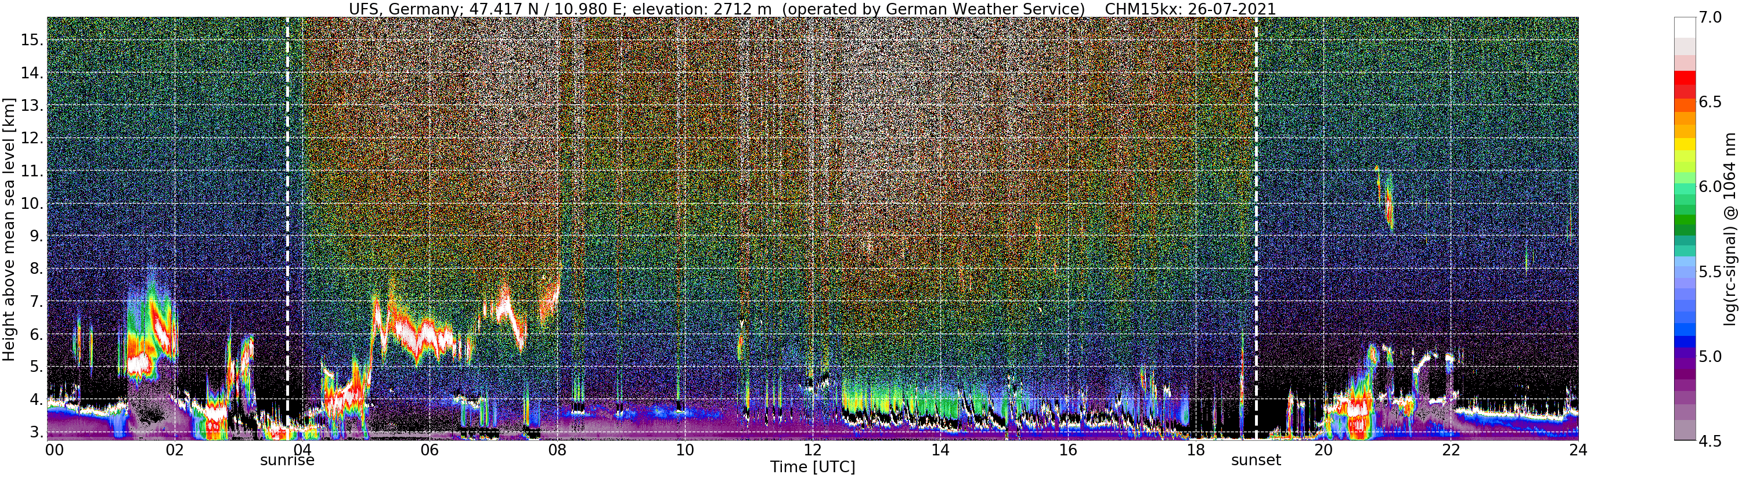The height and width of the screenshot is (478, 1742).
Task: Click the '02' time axis tick label
Action: pos(175,449)
